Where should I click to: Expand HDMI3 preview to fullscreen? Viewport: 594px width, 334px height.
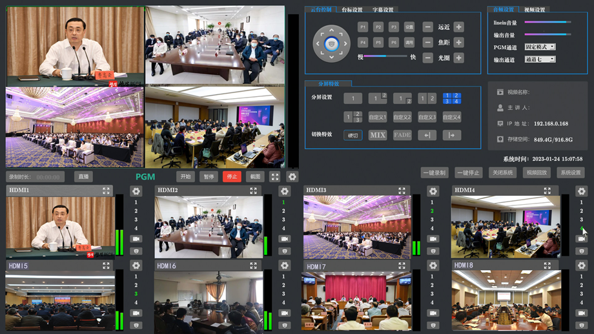click(403, 191)
